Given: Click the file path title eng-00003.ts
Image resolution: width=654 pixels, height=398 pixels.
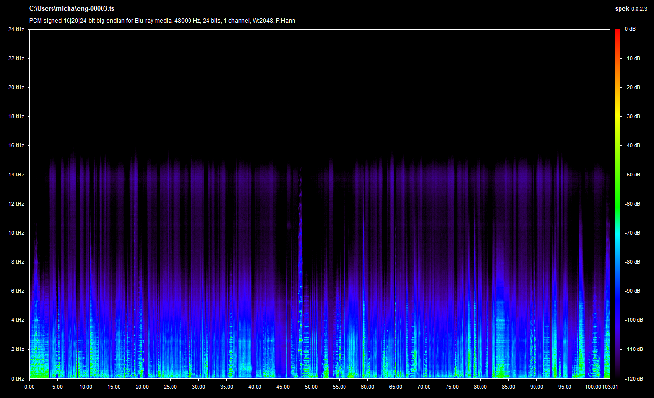Looking at the screenshot, I should pyautogui.click(x=71, y=9).
